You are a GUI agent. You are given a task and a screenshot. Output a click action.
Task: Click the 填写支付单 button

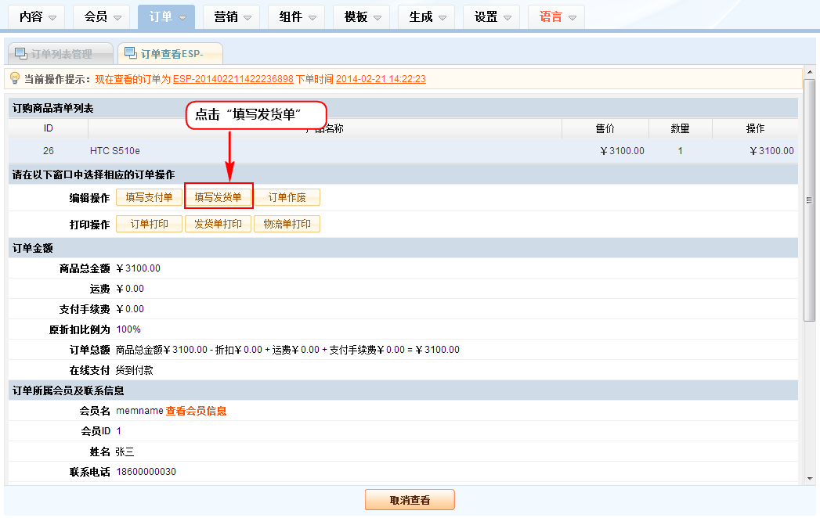point(149,197)
